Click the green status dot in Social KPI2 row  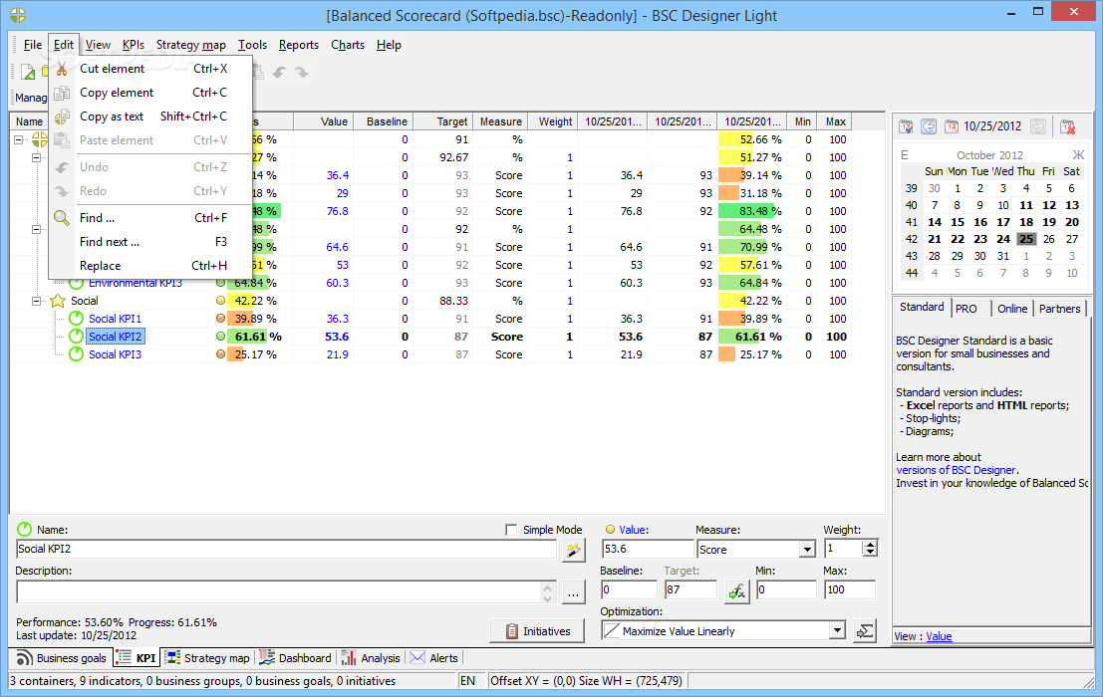coord(221,337)
